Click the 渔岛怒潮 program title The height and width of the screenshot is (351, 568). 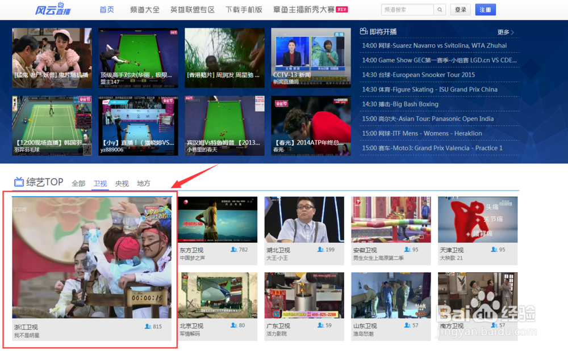pyautogui.click(x=363, y=334)
